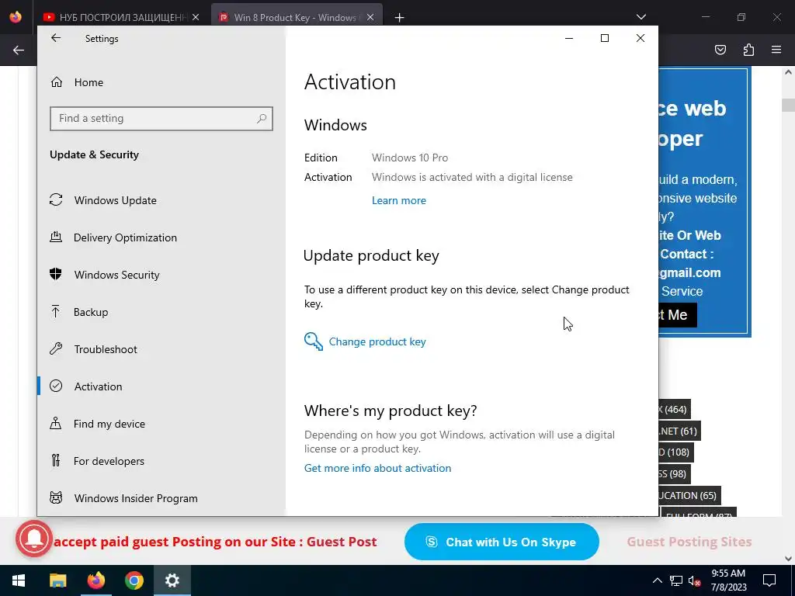Open Windows Update settings
The image size is (795, 596).
pos(103,200)
